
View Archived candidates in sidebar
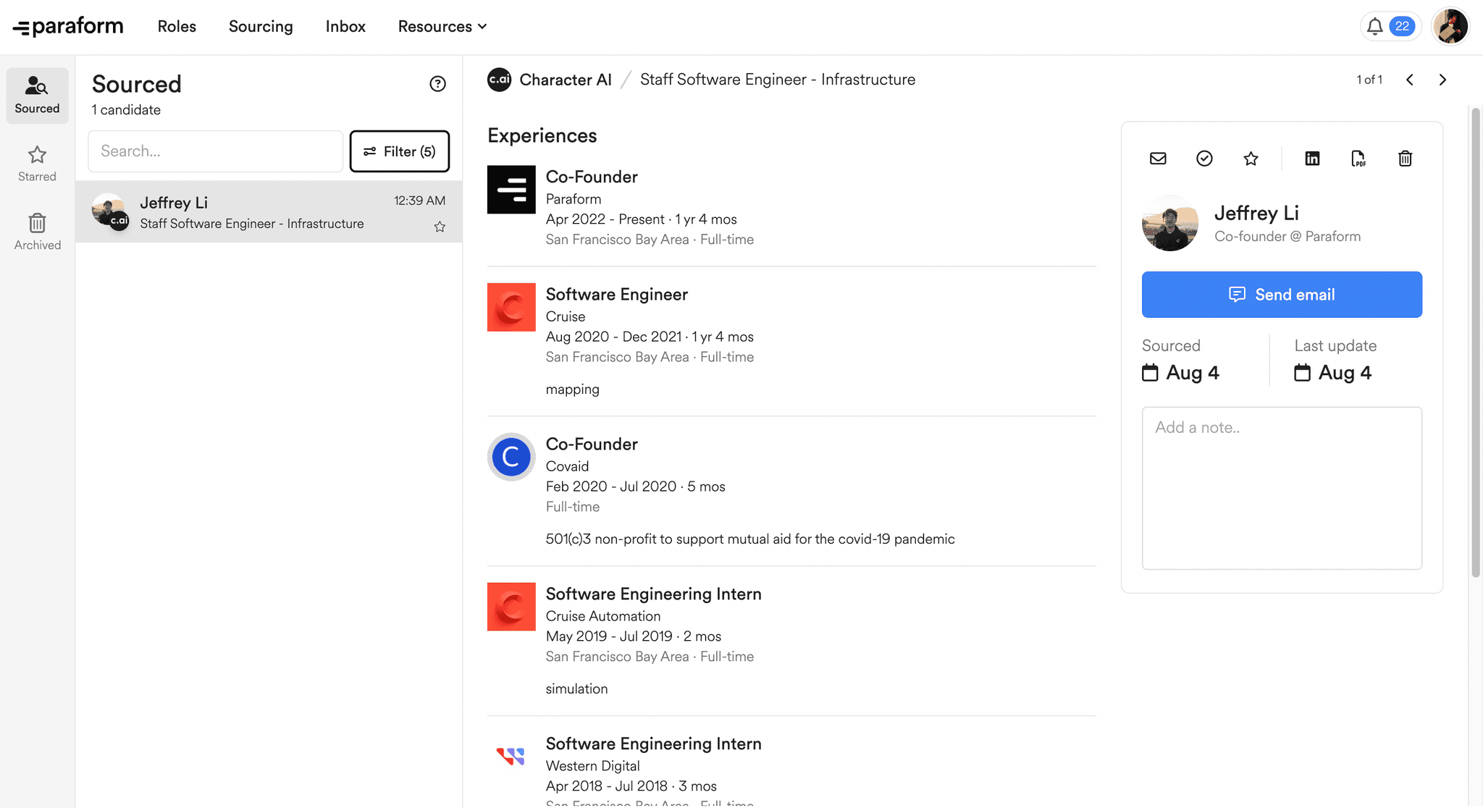(36, 231)
